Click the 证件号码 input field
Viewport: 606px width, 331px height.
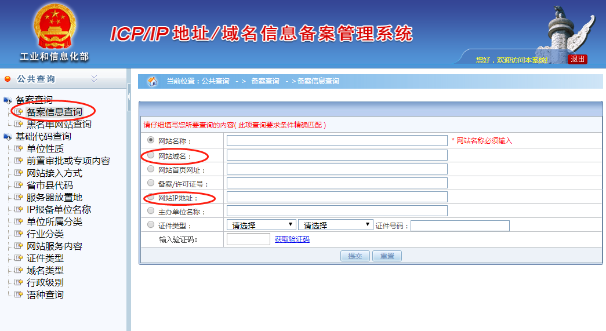460,225
